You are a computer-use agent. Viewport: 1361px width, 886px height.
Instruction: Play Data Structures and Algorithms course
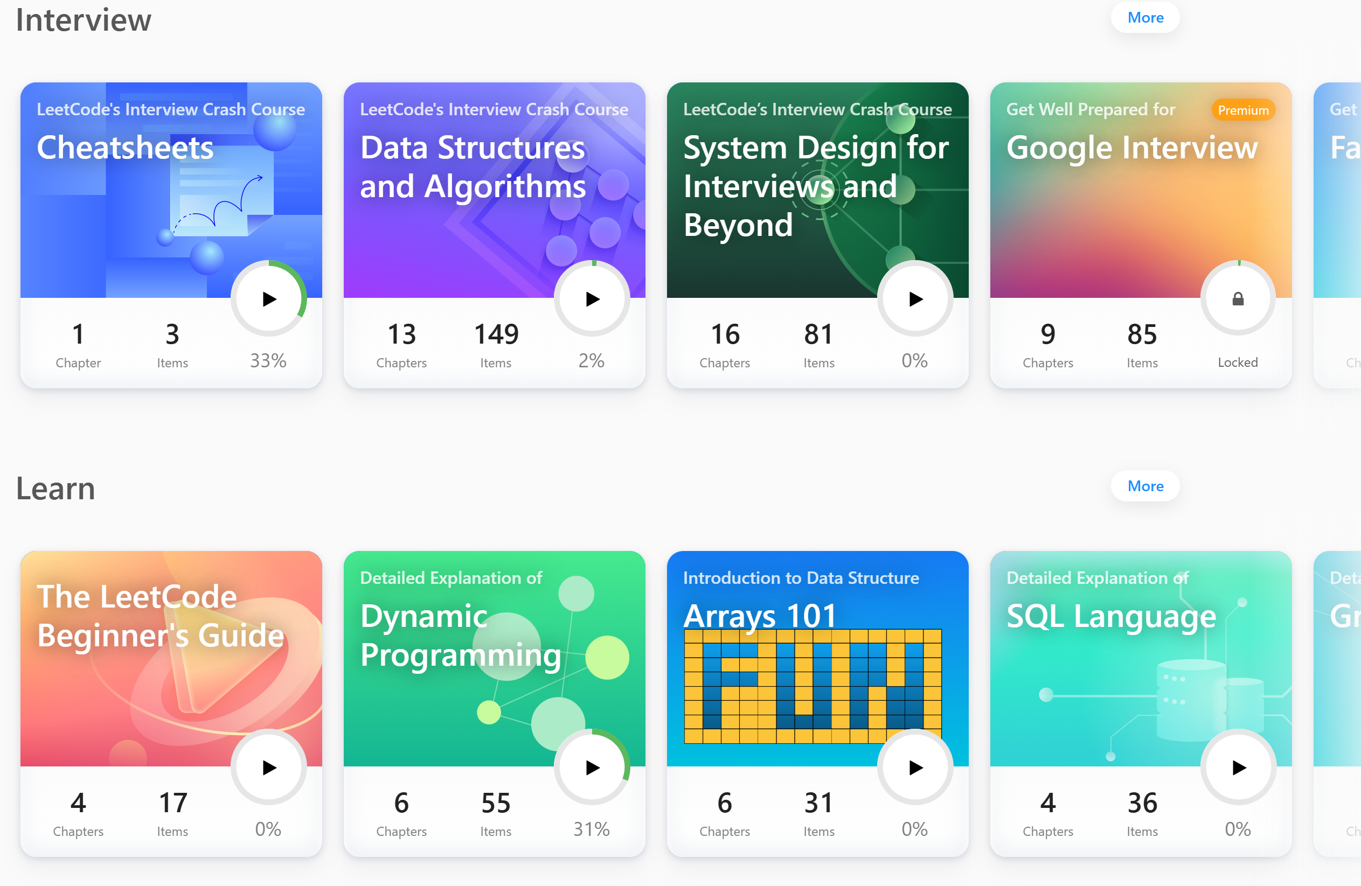point(592,299)
